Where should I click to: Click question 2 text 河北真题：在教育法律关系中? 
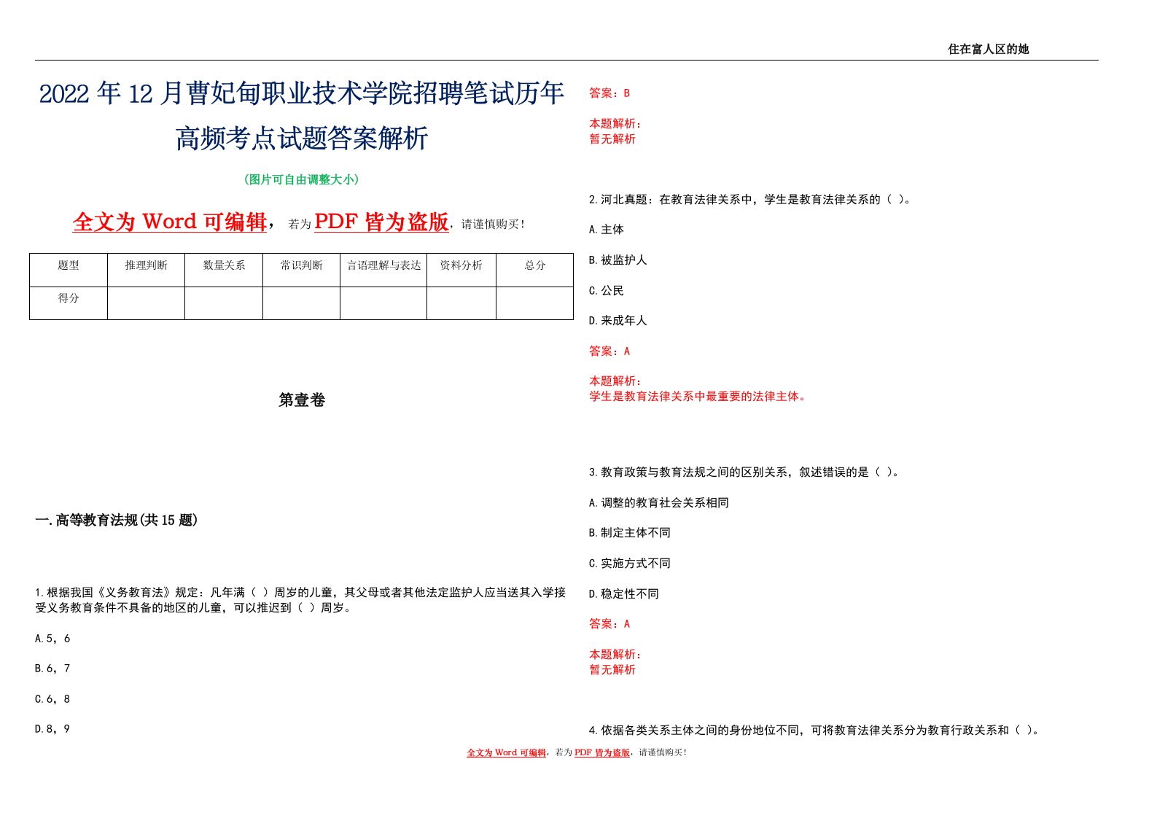coord(750,199)
